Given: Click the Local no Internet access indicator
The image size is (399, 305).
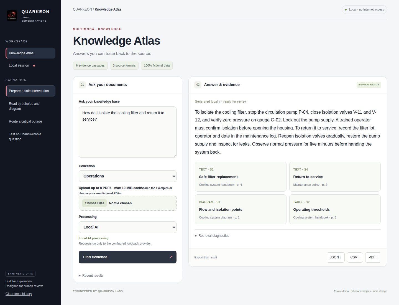Looking at the screenshot, I should click(364, 9).
